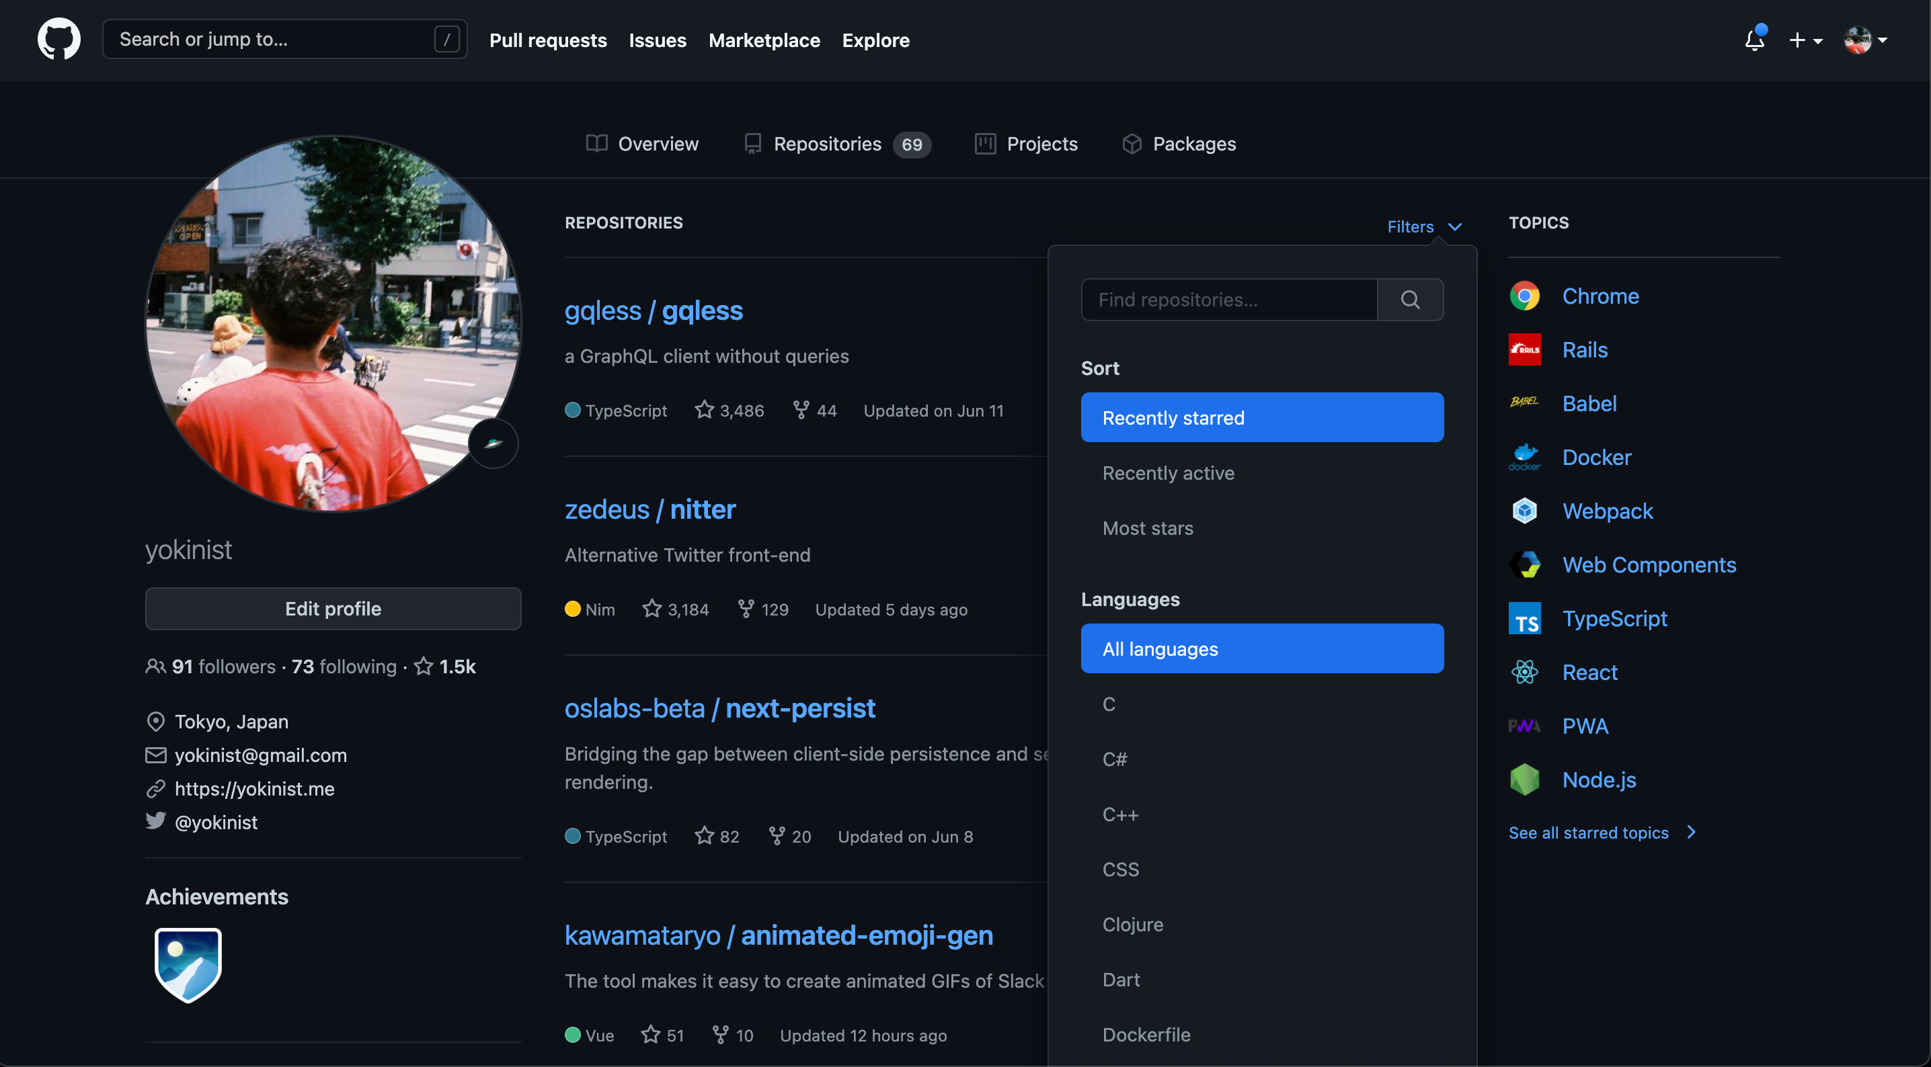1931x1067 pixels.
Task: Filter by Dockerfile language
Action: [x=1263, y=1035]
